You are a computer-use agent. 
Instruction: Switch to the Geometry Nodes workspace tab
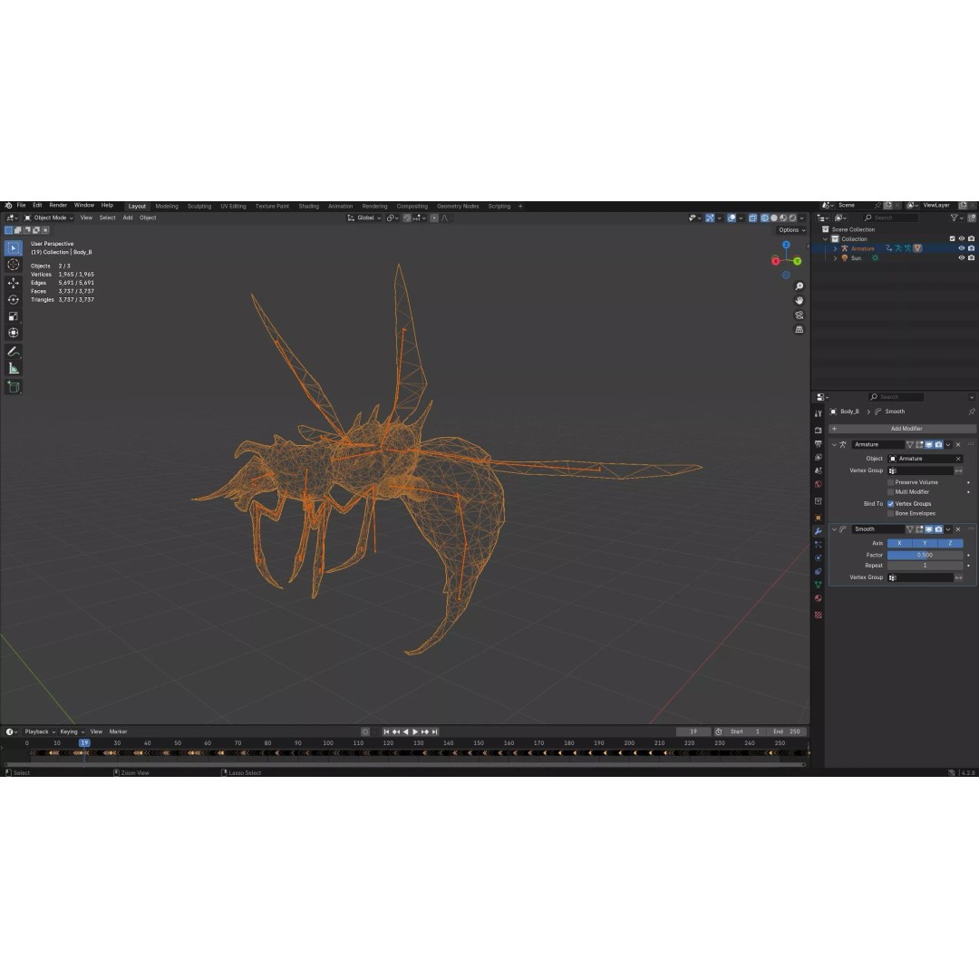[458, 206]
